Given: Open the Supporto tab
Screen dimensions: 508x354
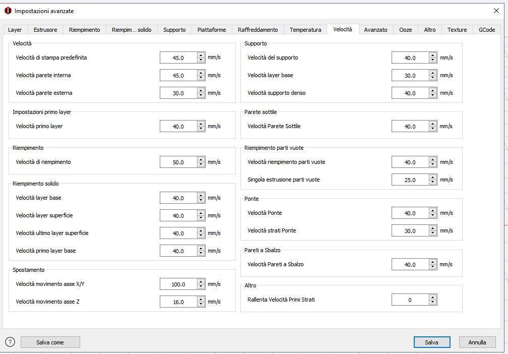Looking at the screenshot, I should tap(174, 30).
